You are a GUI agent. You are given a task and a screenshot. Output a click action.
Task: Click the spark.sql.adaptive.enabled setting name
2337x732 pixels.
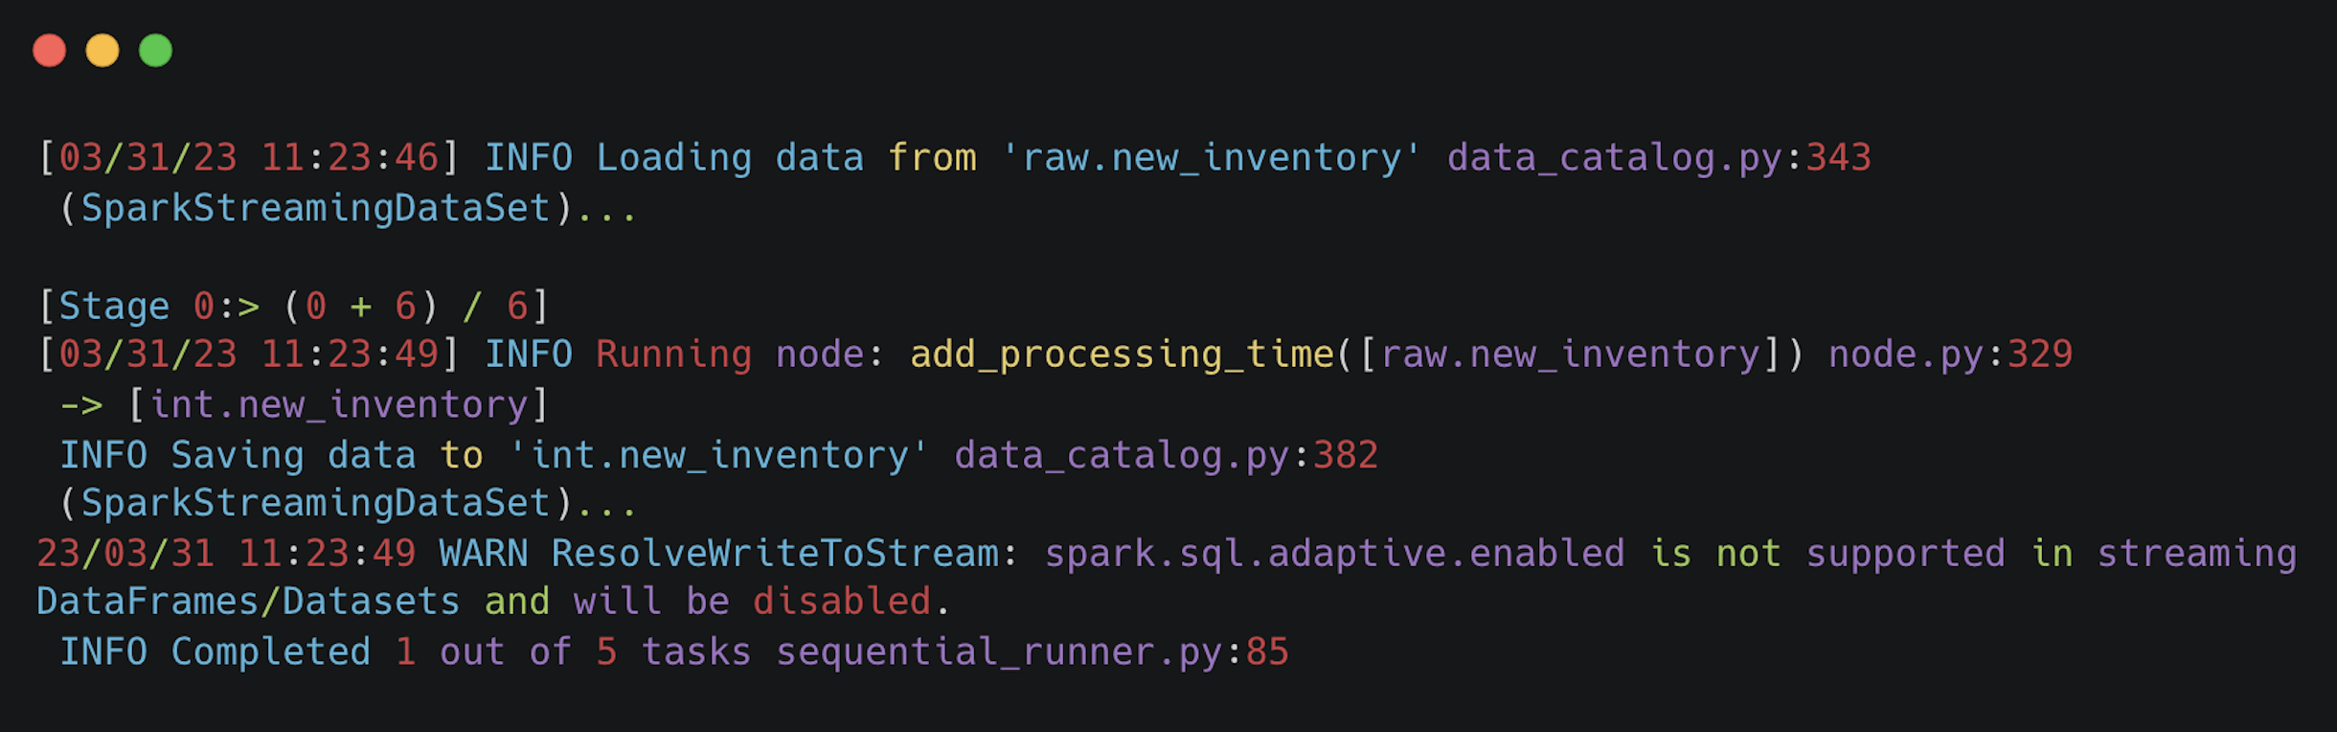(1334, 554)
